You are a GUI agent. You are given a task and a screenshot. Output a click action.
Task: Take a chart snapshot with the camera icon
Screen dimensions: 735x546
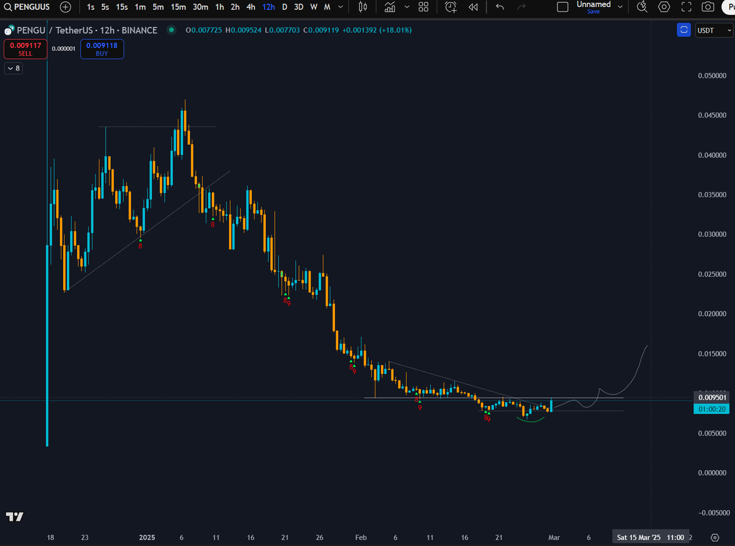[707, 7]
